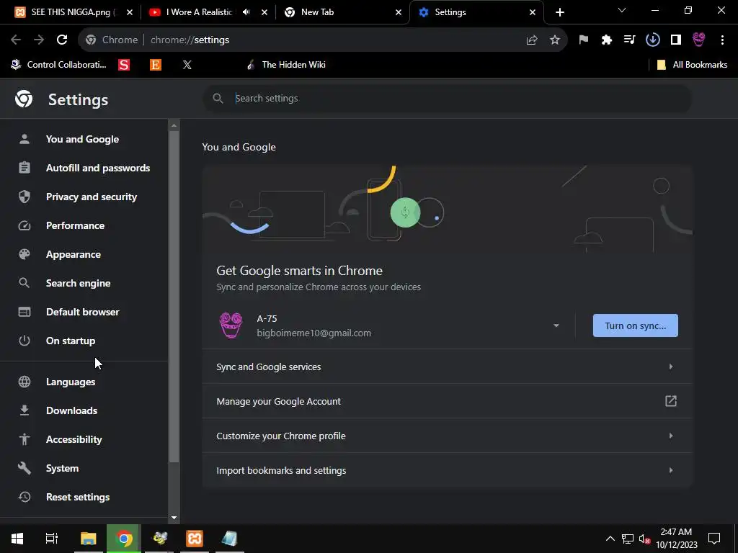Open On startup settings

click(71, 341)
